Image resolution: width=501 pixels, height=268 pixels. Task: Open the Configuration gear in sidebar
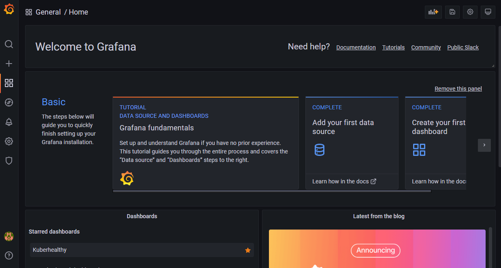pyautogui.click(x=9, y=141)
